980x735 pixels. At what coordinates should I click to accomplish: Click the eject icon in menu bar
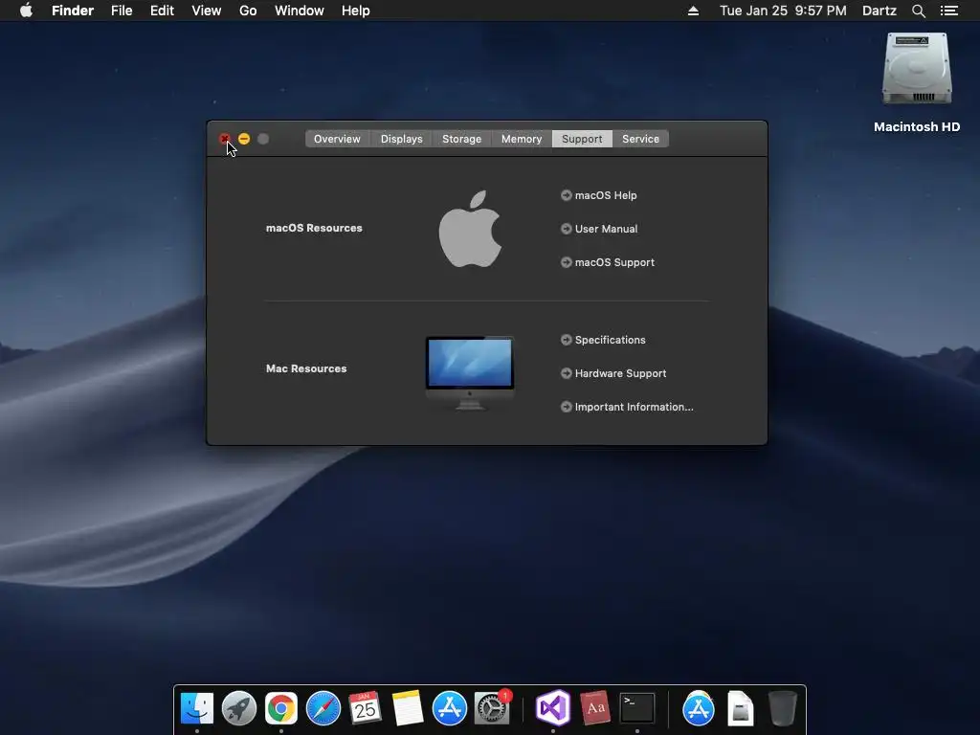[x=693, y=11]
